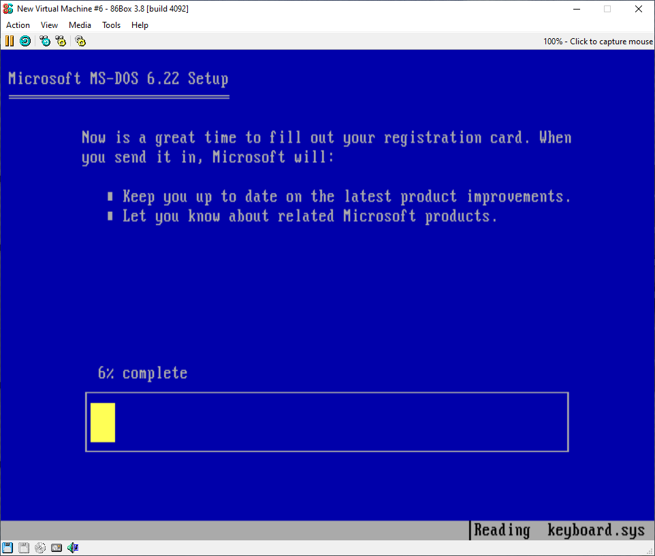This screenshot has height=556, width=655.
Task: Open the Tools menu
Action: click(111, 25)
